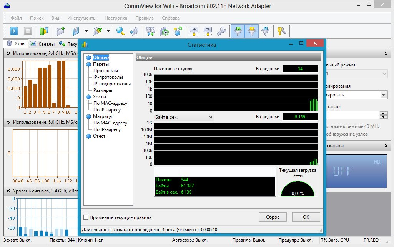The image size is (394, 247).
Task: Toggle the data packets (D) funnel filter
Action: click(x=238, y=31)
